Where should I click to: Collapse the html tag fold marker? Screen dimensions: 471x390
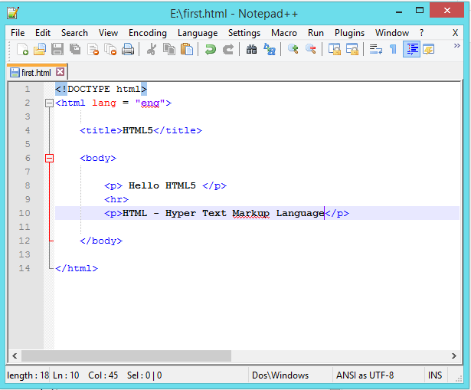(x=49, y=103)
